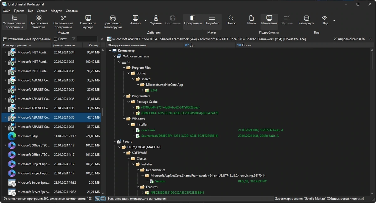Collapse the HKEY_LOCAL_MACHINE key
The height and width of the screenshot is (203, 376).
click(x=119, y=147)
